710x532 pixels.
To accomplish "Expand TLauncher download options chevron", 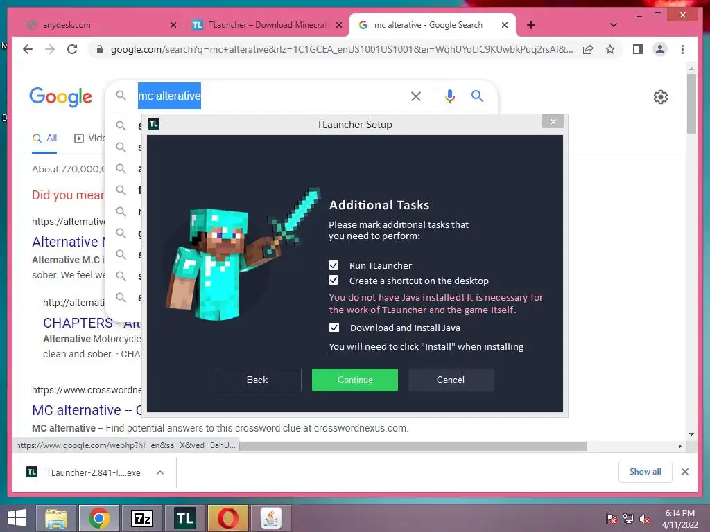I will pyautogui.click(x=160, y=472).
